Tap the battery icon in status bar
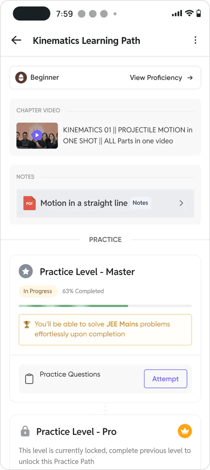Image resolution: width=210 pixels, height=470 pixels. click(198, 14)
